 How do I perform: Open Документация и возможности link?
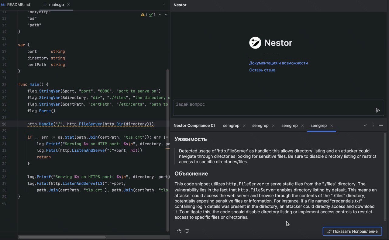[278, 63]
